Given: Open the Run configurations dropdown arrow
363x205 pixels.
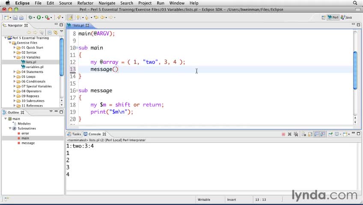Looking at the screenshot, I should coord(43,18).
